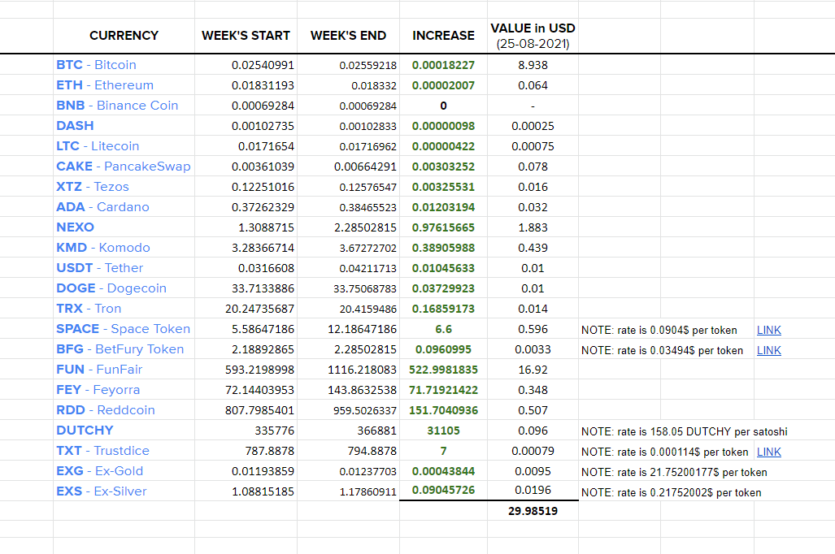Select the WEEK'S END column header
Image resolution: width=835 pixels, height=554 pixels.
348,36
